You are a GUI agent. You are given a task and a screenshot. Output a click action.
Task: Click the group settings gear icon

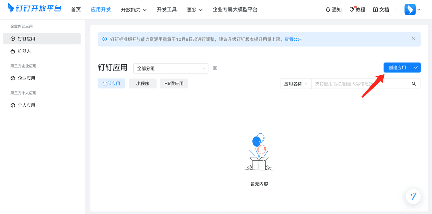pos(215,68)
